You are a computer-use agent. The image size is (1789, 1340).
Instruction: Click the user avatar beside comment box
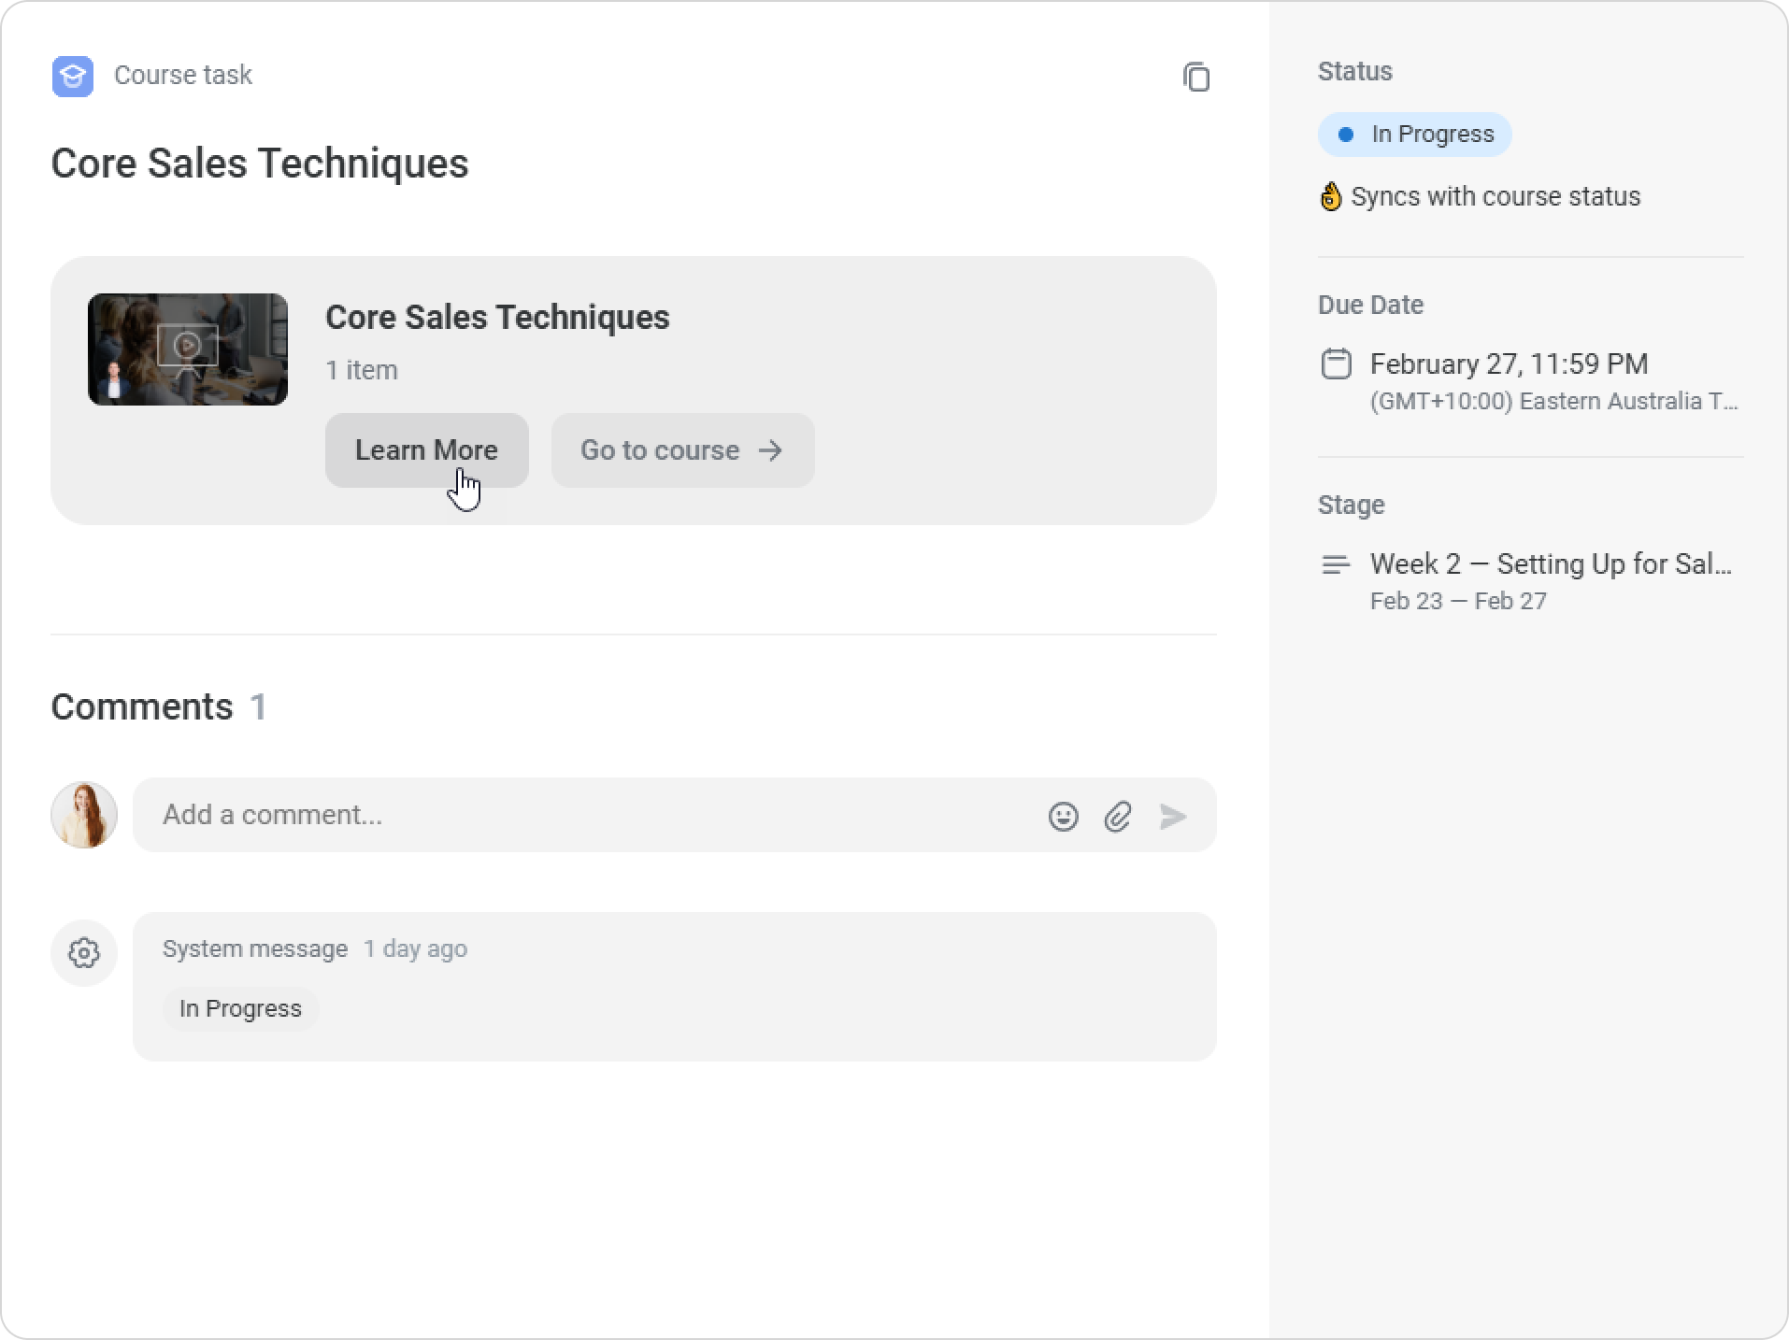point(84,815)
